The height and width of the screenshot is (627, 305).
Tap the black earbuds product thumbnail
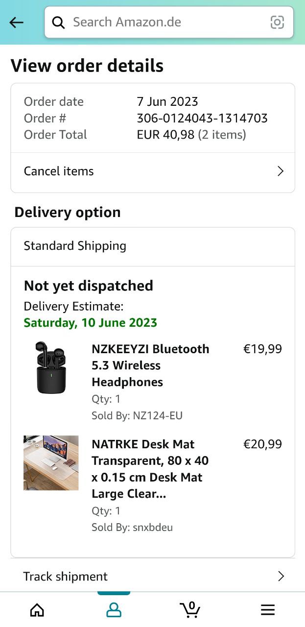click(51, 367)
